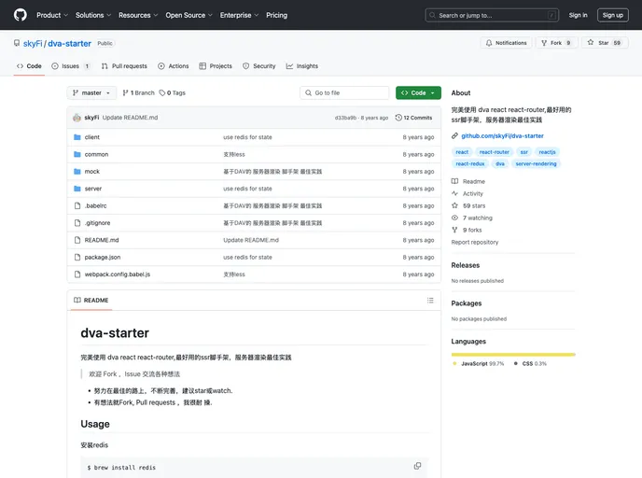This screenshot has width=642, height=478.
Task: Click the GitHub logo icon
Action: pos(21,15)
